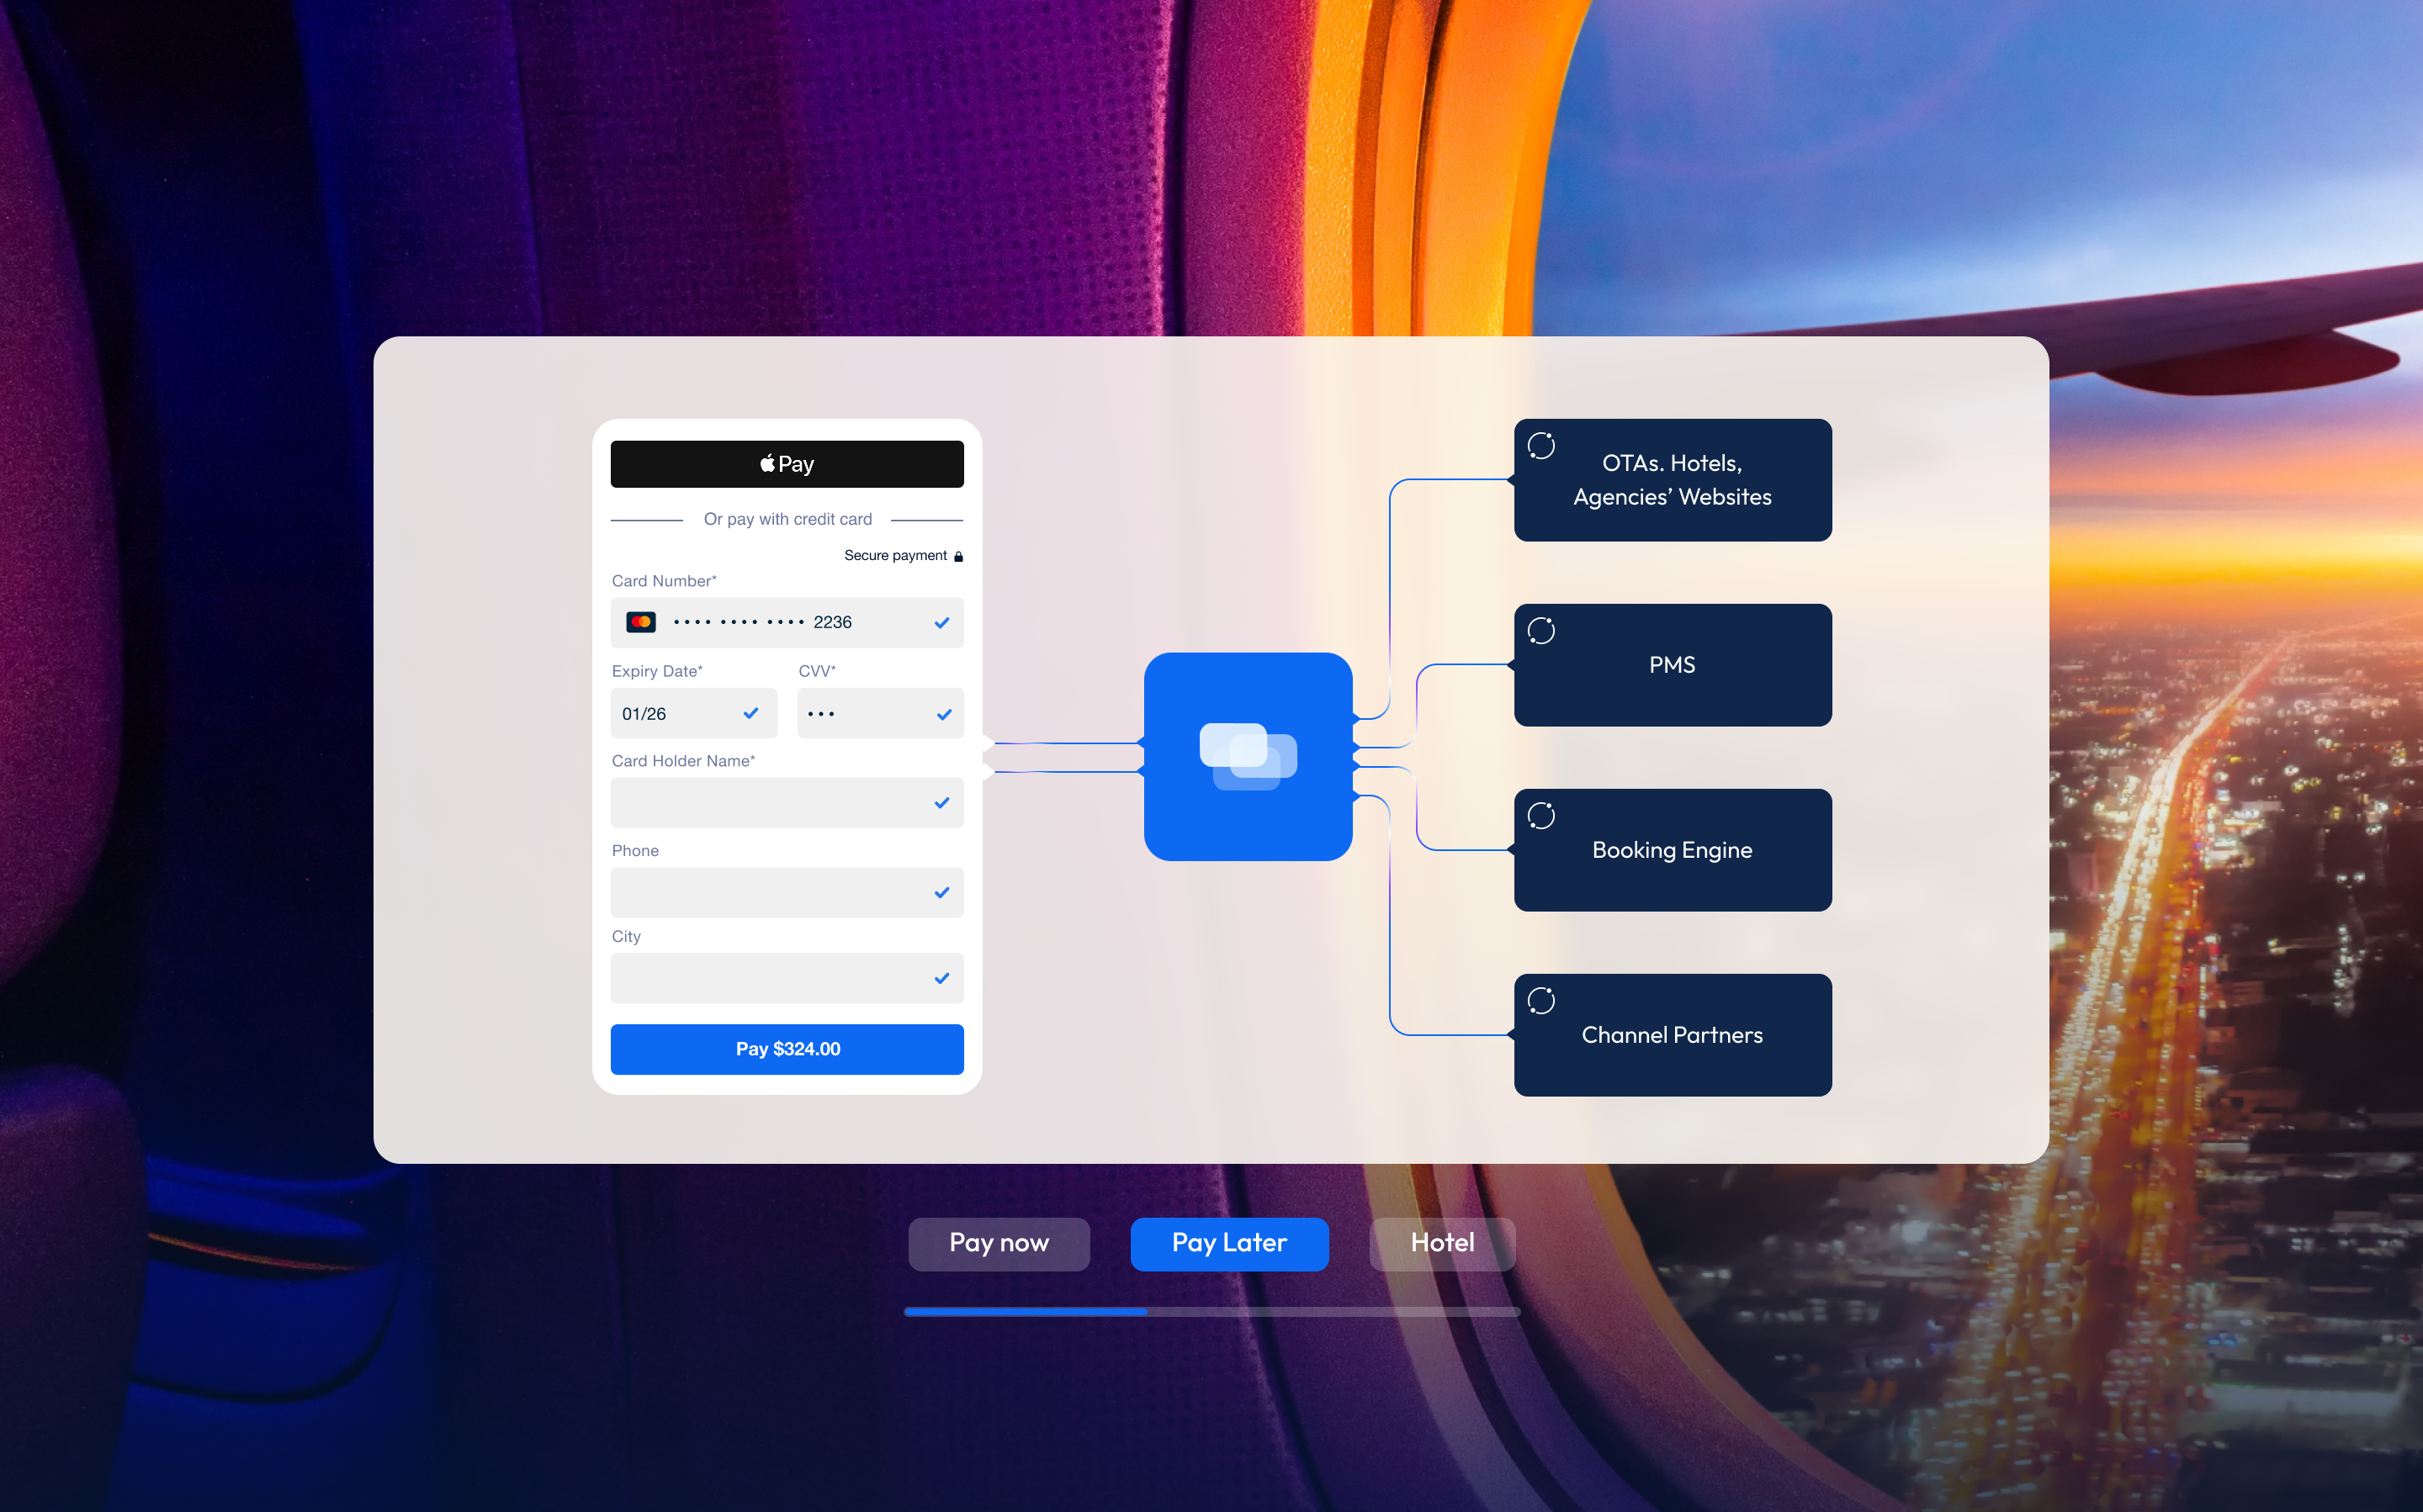The width and height of the screenshot is (2423, 1512).
Task: Click checkmark in Card Number field
Action: 941,623
